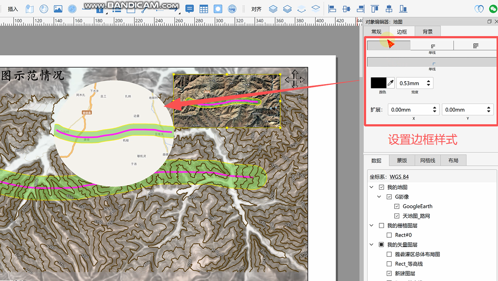This screenshot has width=498, height=281.
Task: Select the satellite inset map thumbnail
Action: [227, 101]
